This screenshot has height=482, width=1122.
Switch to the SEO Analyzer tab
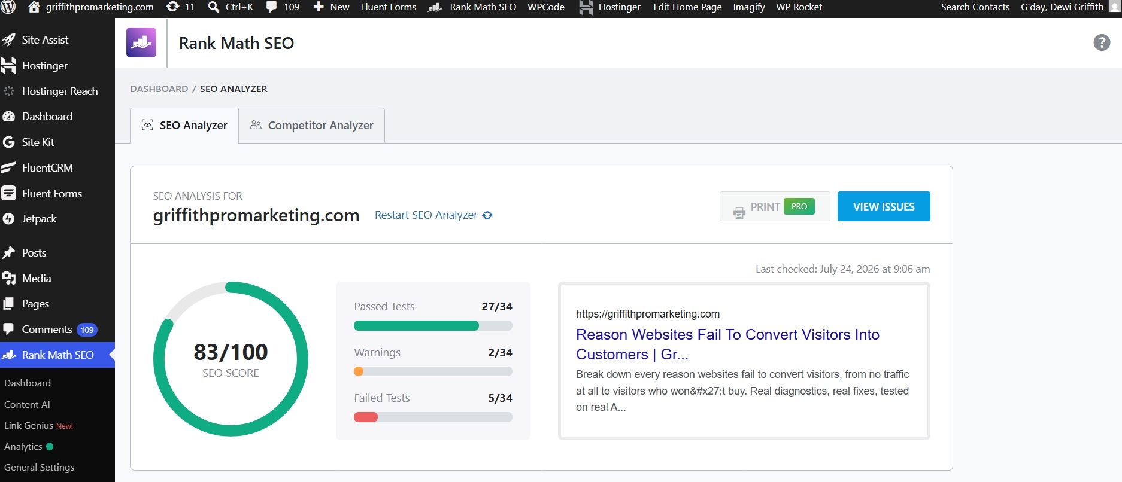click(184, 126)
